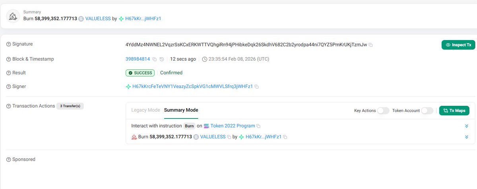The height and width of the screenshot is (189, 477).
Task: Copy VALUELESS token address in Burn row
Action: pyautogui.click(x=229, y=137)
